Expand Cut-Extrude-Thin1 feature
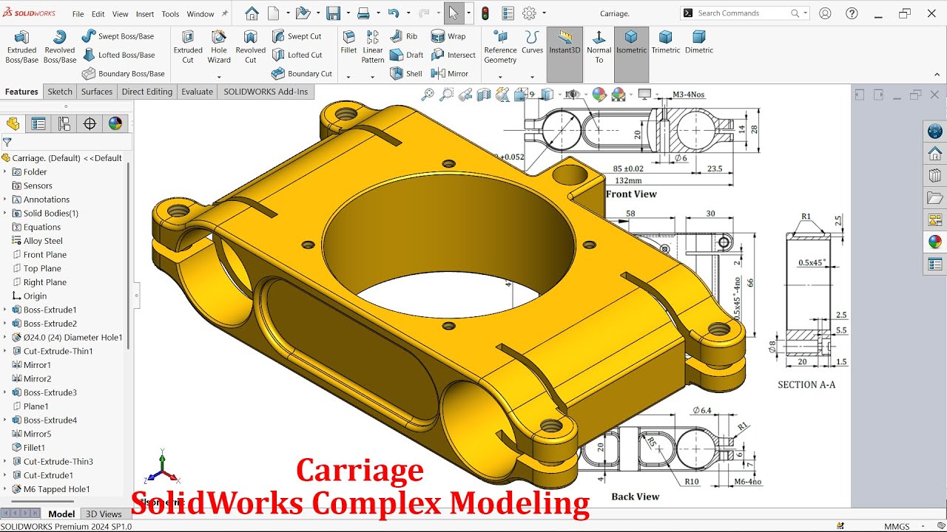 (4, 351)
